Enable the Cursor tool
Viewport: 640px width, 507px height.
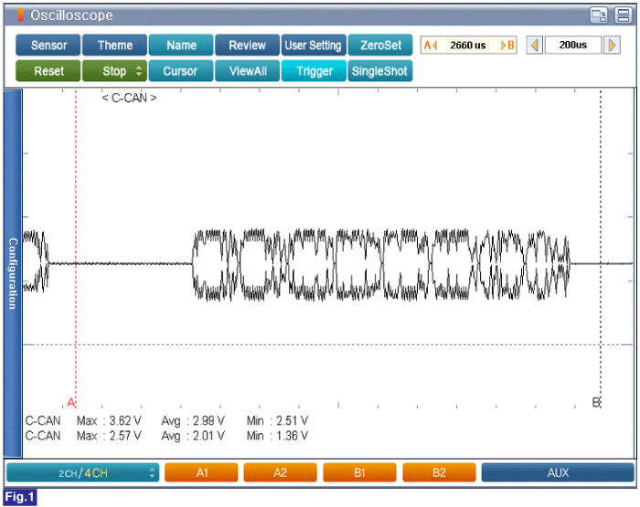pos(181,71)
